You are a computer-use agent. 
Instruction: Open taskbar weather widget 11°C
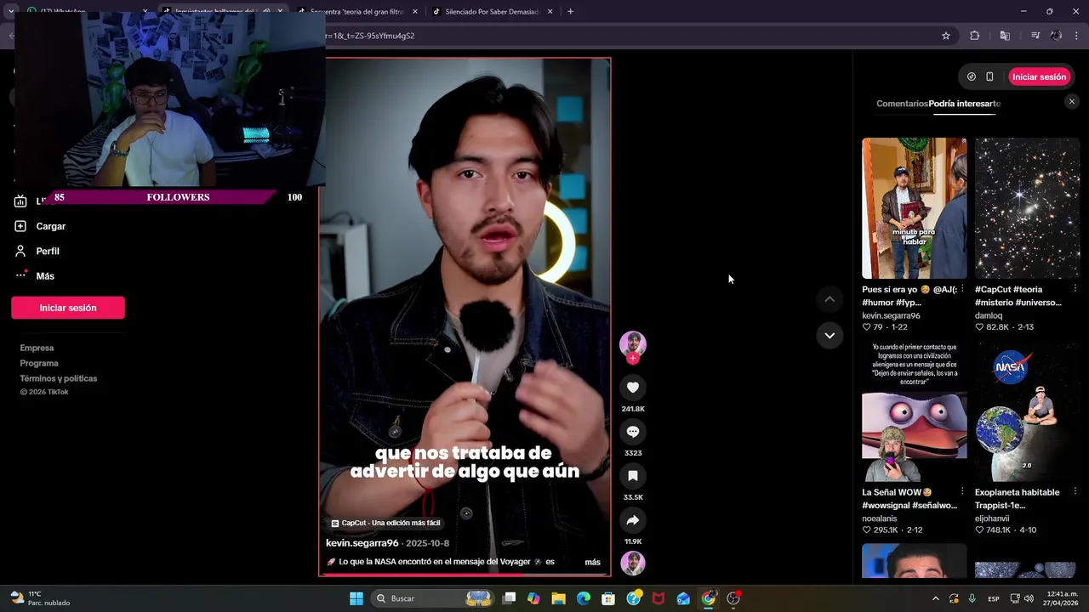pos(40,598)
